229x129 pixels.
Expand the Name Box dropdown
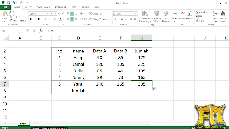click(x=18, y=30)
